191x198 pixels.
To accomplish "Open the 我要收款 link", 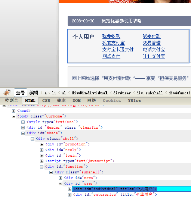I will click(x=111, y=36).
